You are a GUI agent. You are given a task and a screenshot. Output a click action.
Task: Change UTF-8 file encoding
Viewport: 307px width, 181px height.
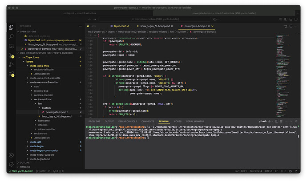pos(268,171)
